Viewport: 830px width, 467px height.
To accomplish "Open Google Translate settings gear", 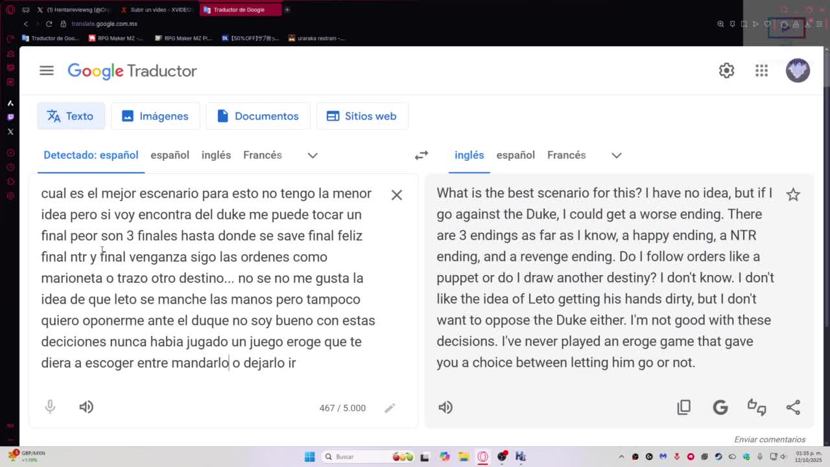I will coord(726,71).
